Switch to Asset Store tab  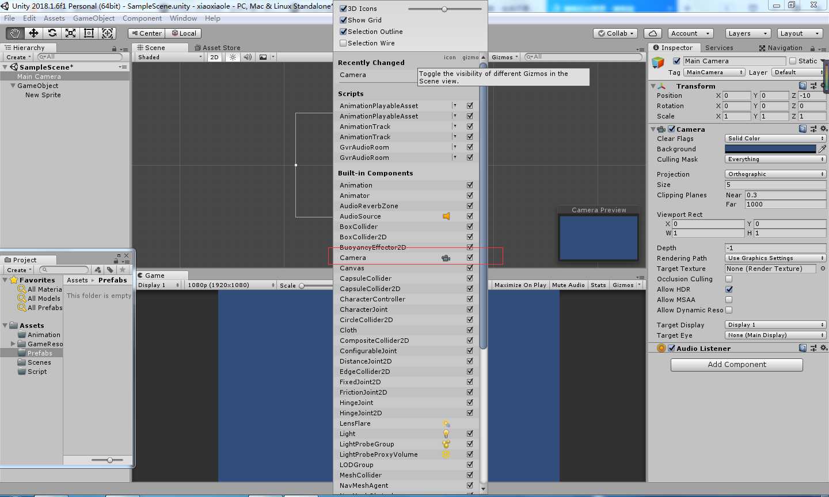pos(218,48)
